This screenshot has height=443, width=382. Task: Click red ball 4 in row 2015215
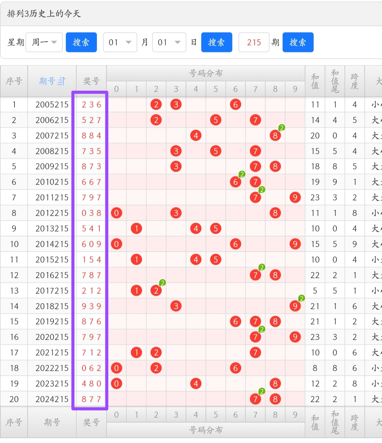[196, 260]
